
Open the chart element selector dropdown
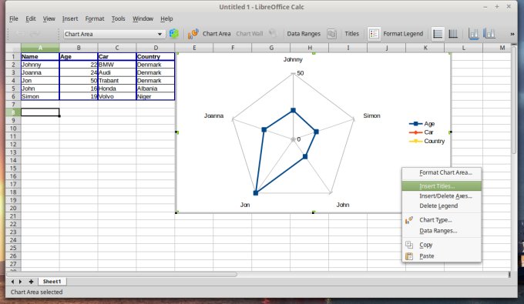[x=160, y=34]
